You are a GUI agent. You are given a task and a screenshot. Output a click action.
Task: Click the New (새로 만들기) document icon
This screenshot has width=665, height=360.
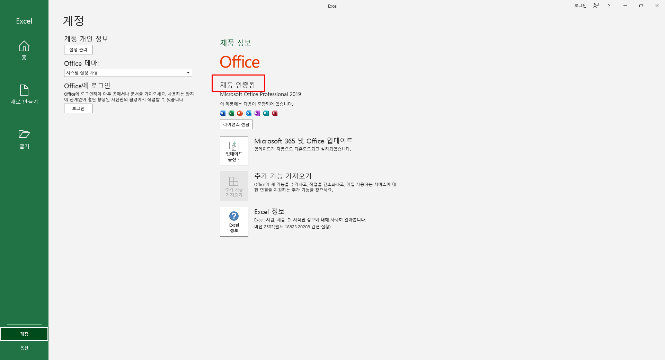tap(24, 90)
